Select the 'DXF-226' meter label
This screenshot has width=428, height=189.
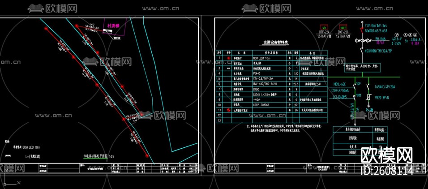click(343, 32)
